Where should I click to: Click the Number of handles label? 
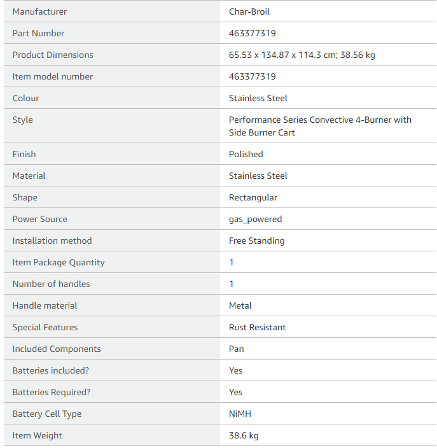[x=51, y=284]
